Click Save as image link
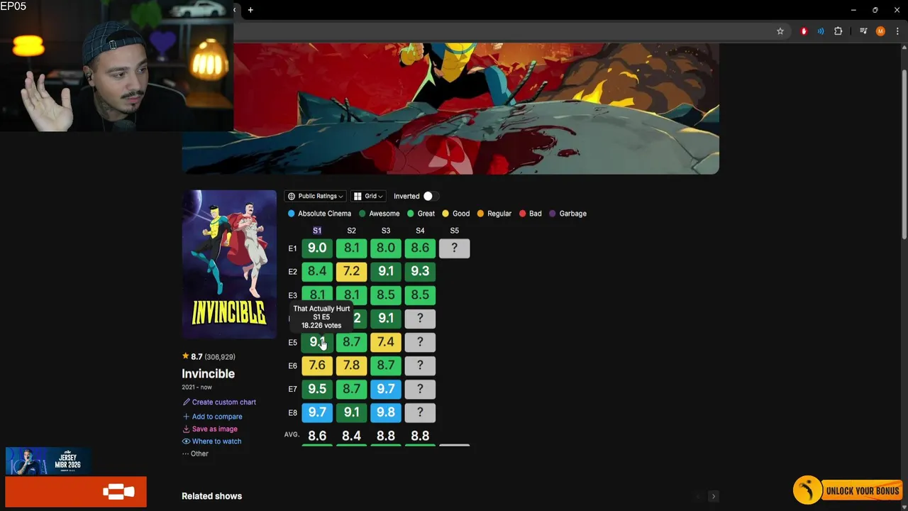 [x=210, y=429]
